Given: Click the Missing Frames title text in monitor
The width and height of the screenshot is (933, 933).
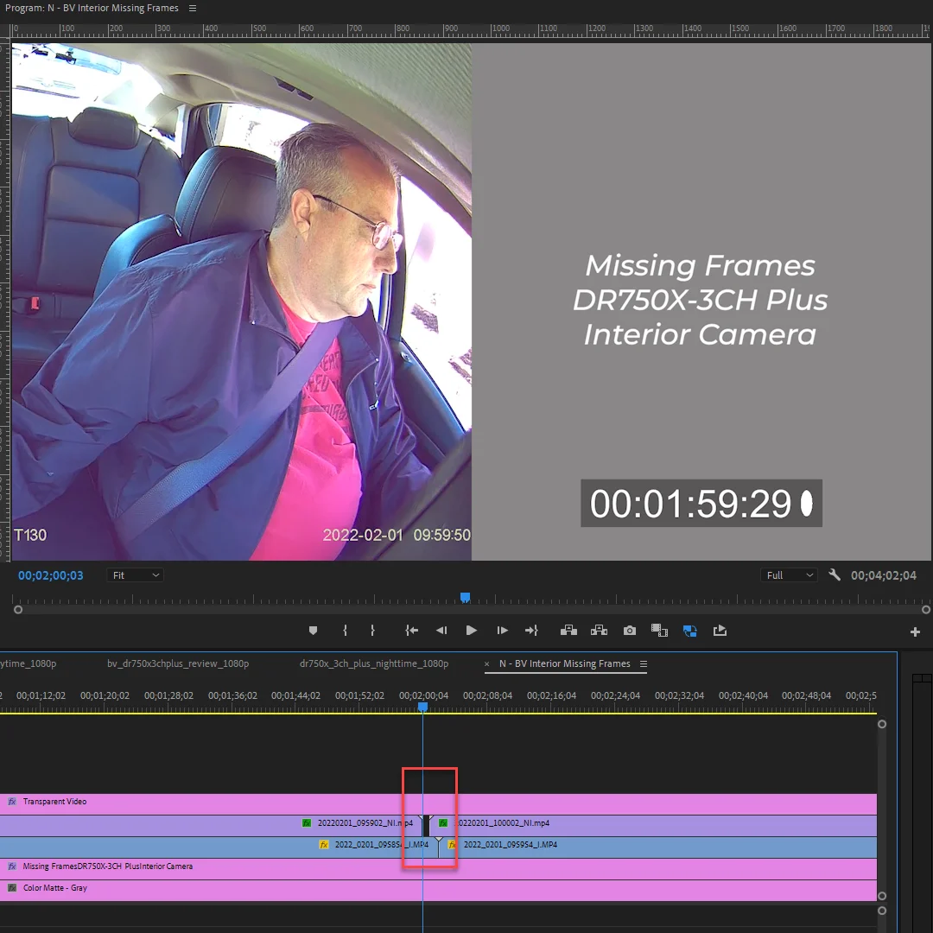Looking at the screenshot, I should [701, 300].
